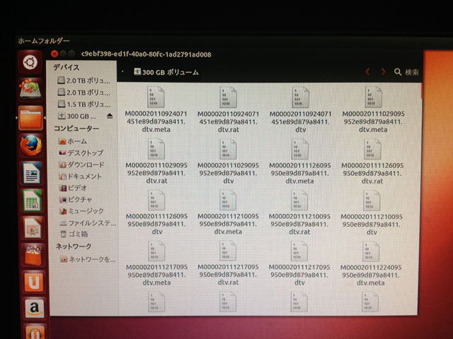Select file M000020111217095950e89d879a8411.dtv.rat
This screenshot has width=453, height=339.
coord(228,263)
